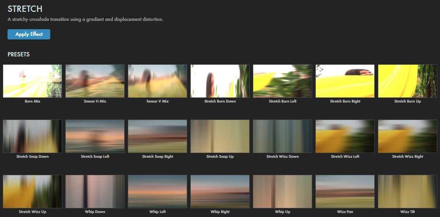Click the 'Stretch Burn Down' caption text
This screenshot has width=440, height=217.
220,101
